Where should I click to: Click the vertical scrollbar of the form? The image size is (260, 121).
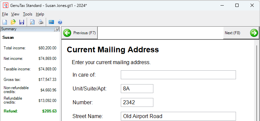(256, 80)
